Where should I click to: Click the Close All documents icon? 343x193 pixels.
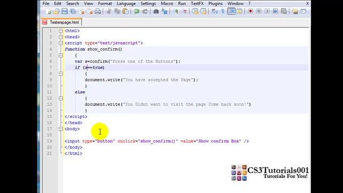point(90,11)
